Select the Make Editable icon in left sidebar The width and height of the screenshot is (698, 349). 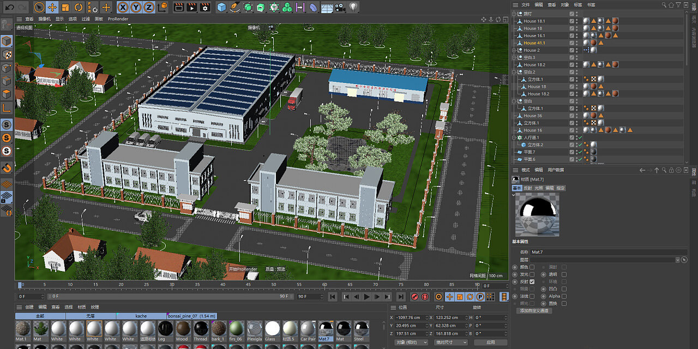click(x=7, y=41)
